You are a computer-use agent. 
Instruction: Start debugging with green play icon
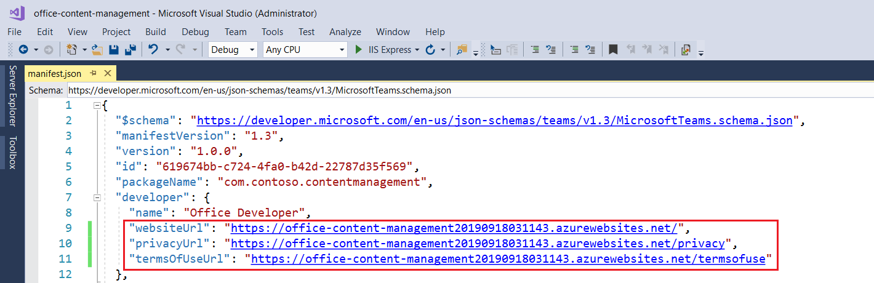tap(359, 50)
